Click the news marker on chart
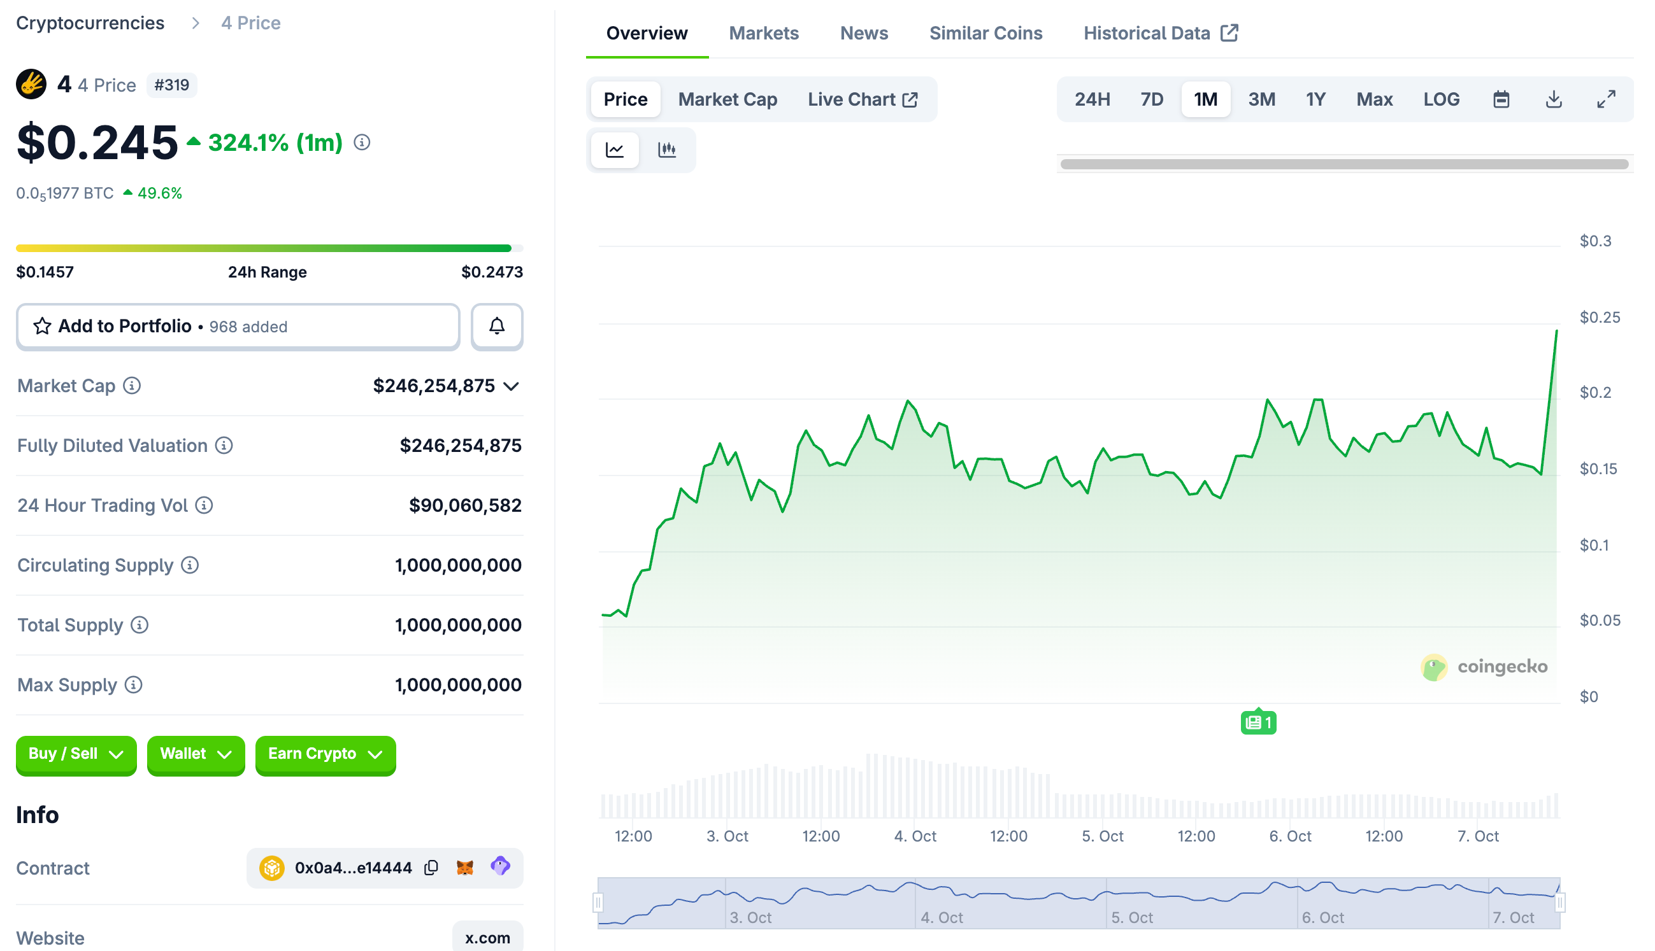The image size is (1655, 951). point(1257,722)
